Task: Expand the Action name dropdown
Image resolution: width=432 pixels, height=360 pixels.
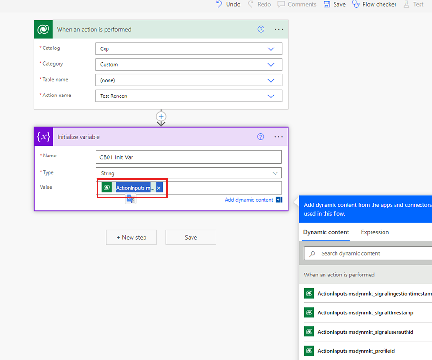Action: click(271, 96)
